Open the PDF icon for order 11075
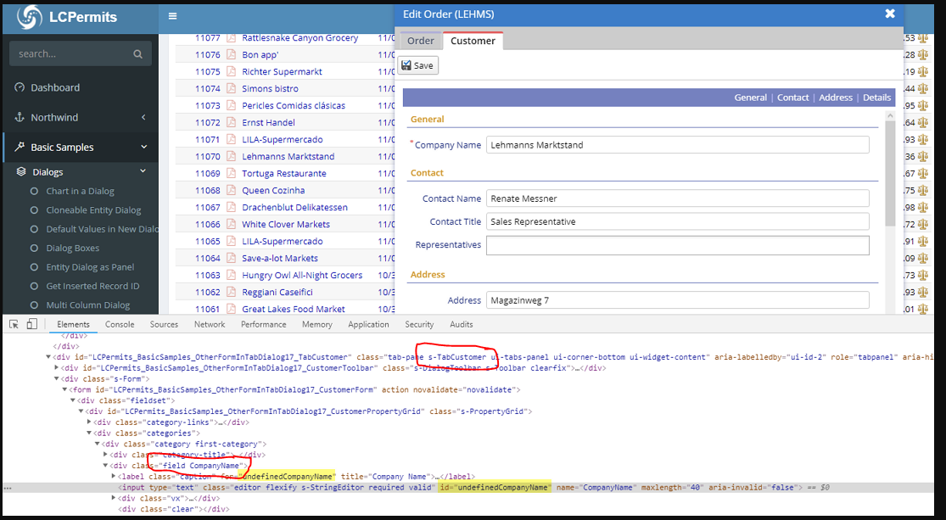This screenshot has width=946, height=520. (x=231, y=71)
